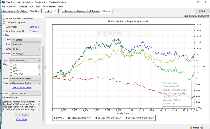This screenshot has height=129, width=210.
Task: Switch to the Results tab
Action: pyautogui.click(x=68, y=11)
